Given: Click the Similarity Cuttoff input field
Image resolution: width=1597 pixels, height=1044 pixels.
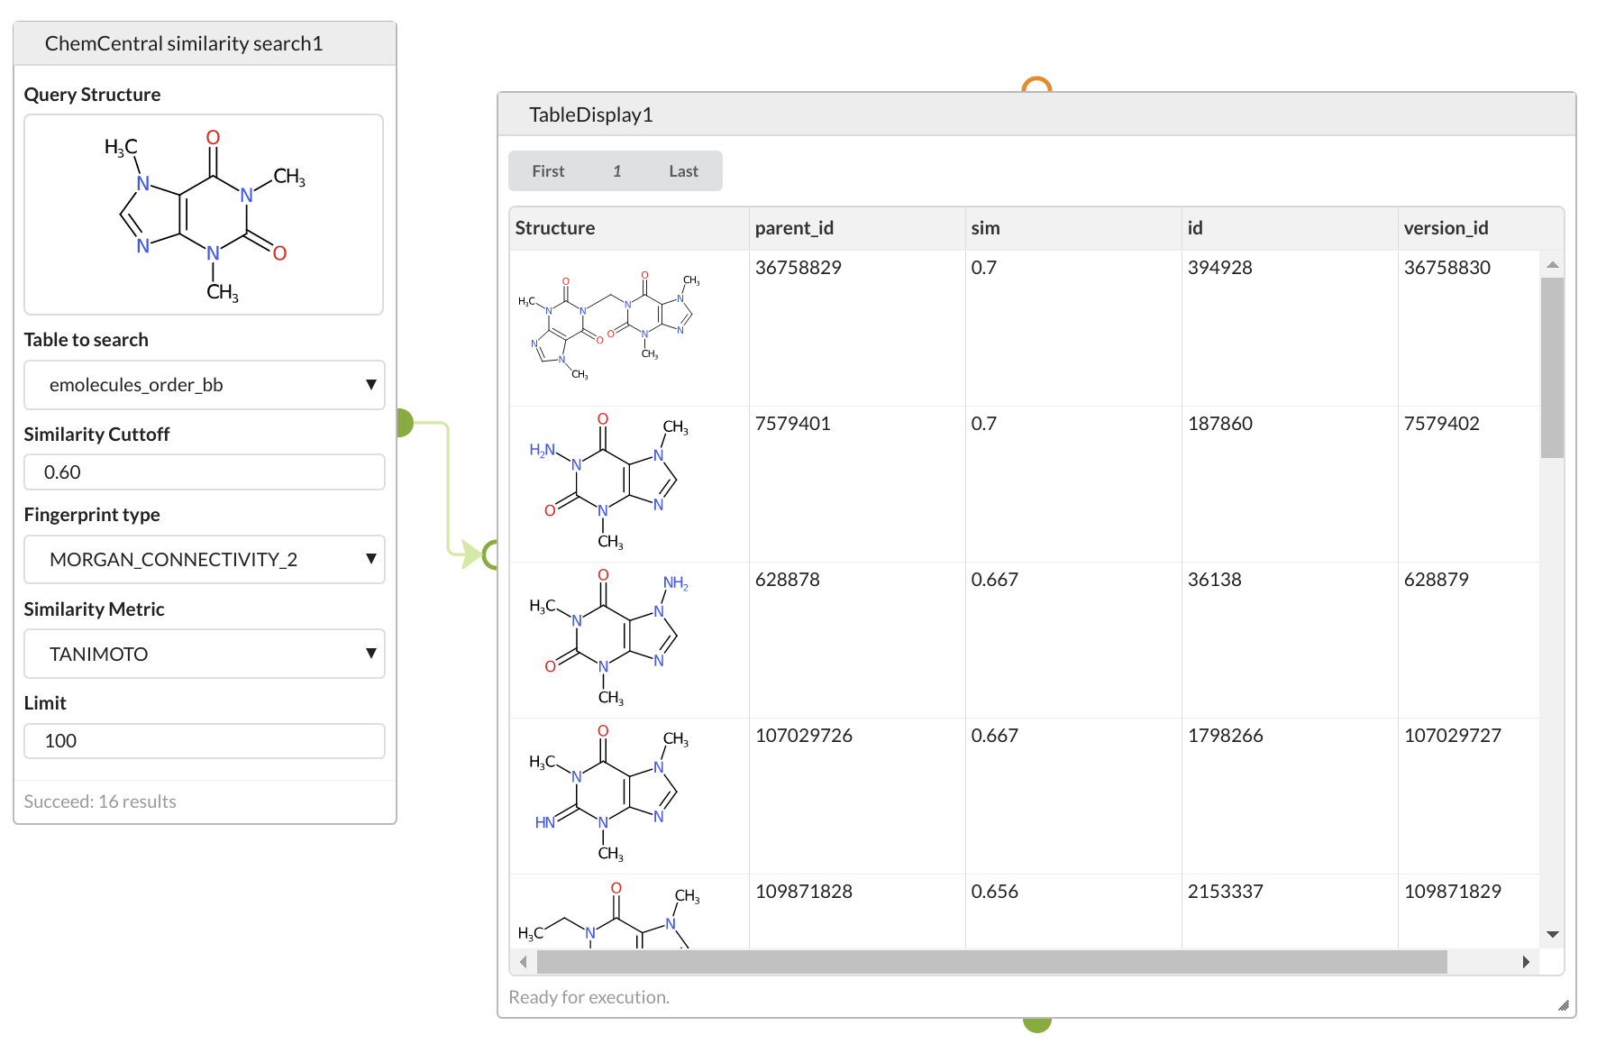Looking at the screenshot, I should point(205,472).
